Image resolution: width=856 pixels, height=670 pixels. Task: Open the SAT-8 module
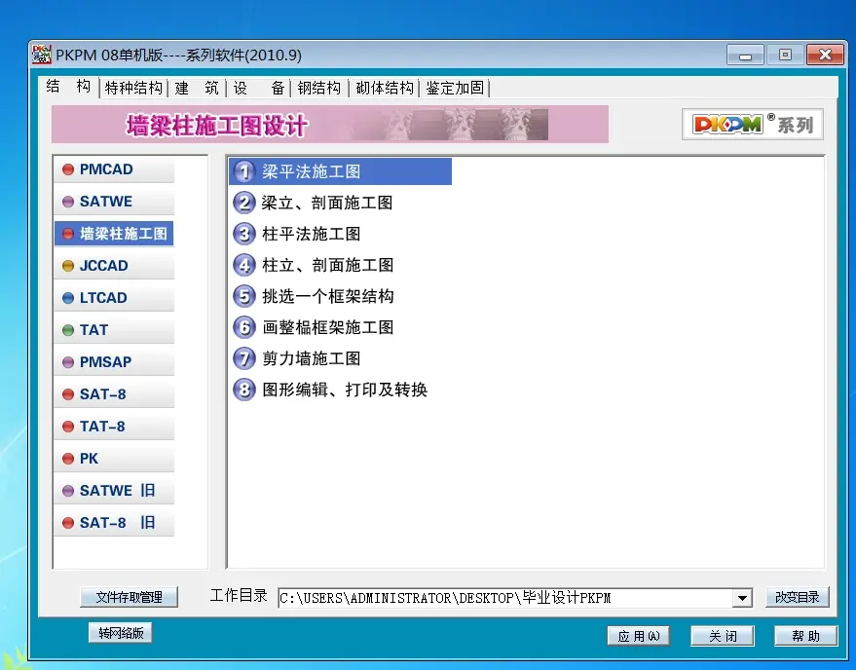(114, 394)
